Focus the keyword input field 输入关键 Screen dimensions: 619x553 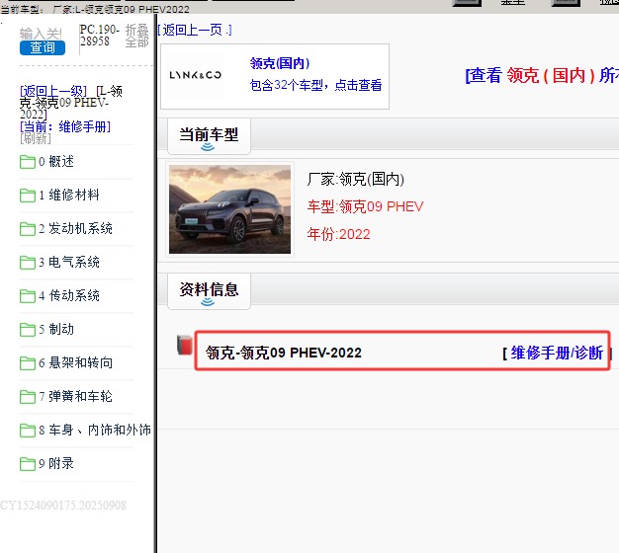click(x=42, y=34)
